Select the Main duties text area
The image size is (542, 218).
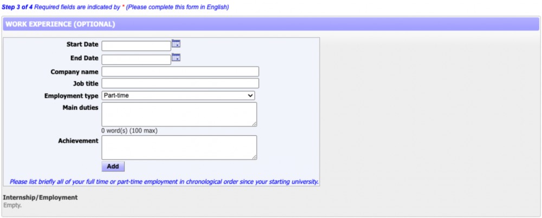(x=179, y=114)
